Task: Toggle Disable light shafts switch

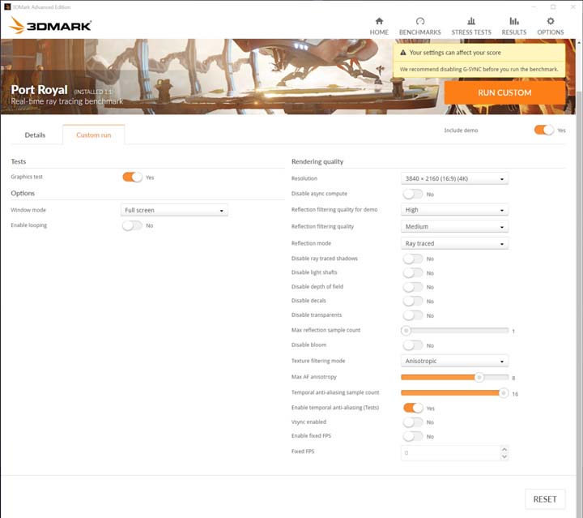Action: click(x=413, y=272)
